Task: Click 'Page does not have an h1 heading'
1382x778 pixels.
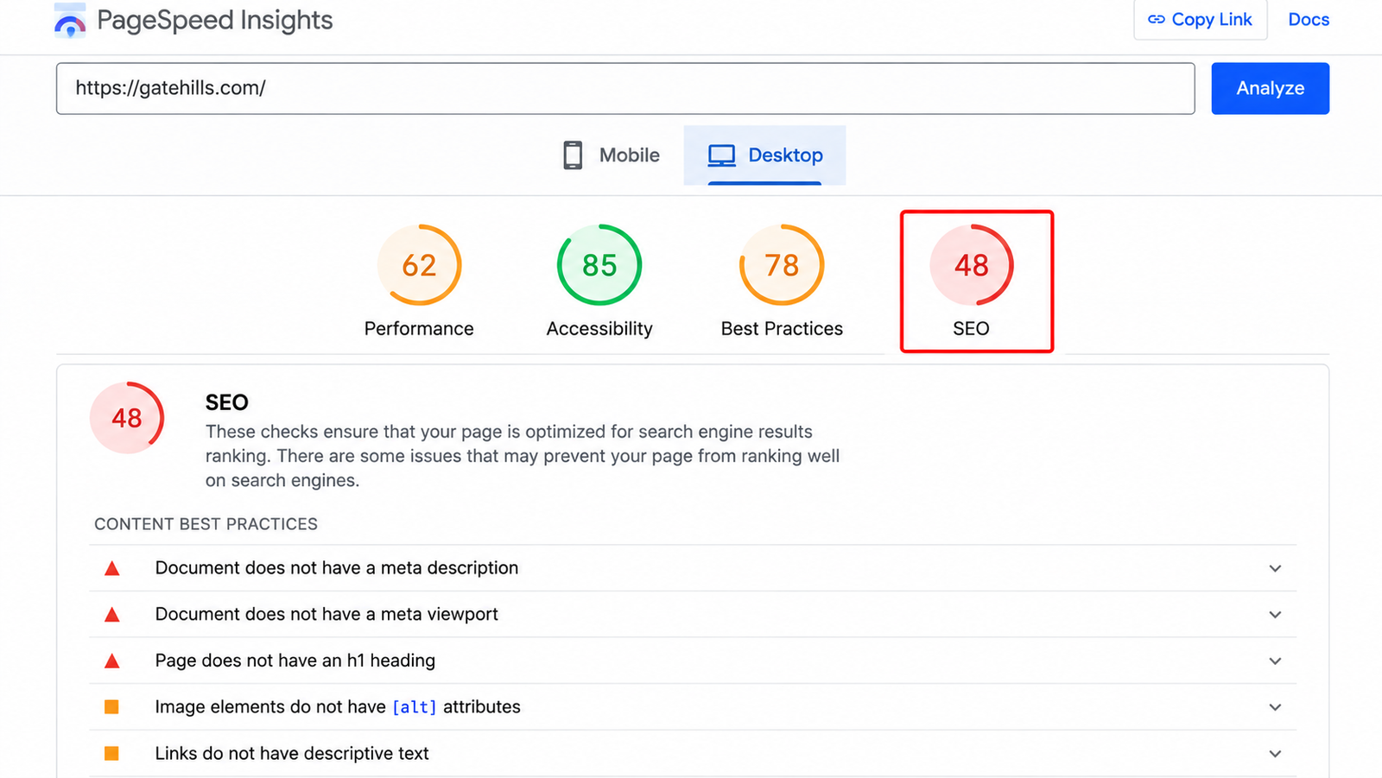Action: tap(295, 661)
